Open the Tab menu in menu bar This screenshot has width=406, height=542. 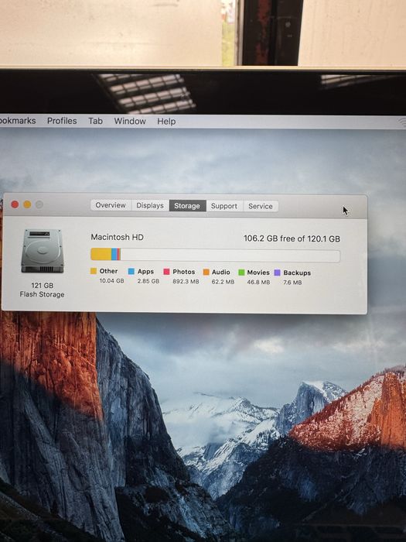[x=95, y=121]
